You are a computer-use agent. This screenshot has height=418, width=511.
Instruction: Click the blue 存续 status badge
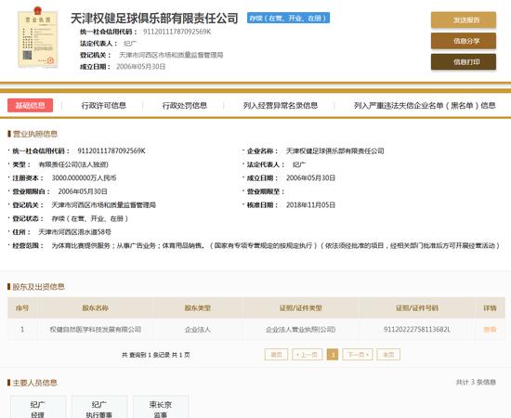tap(288, 18)
